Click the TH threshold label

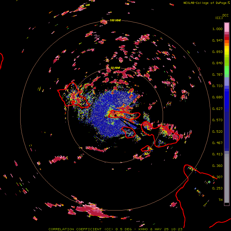click(220, 200)
